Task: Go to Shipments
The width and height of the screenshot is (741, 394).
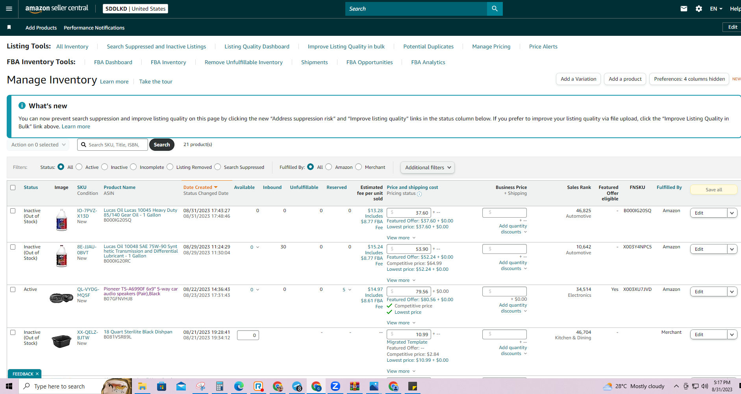Action: (x=315, y=62)
